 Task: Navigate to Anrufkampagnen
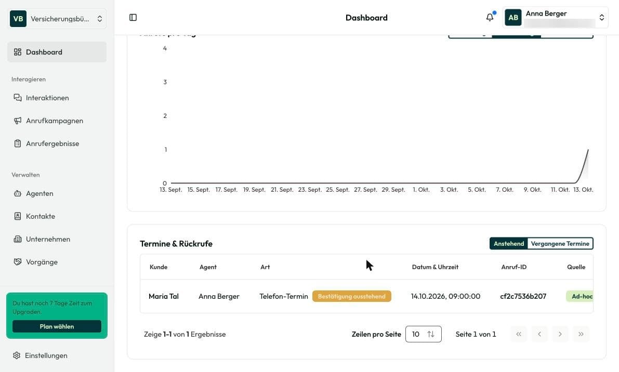pyautogui.click(x=57, y=121)
